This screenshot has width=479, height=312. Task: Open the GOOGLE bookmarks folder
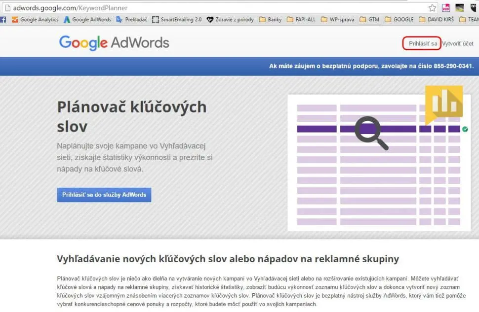(x=399, y=19)
